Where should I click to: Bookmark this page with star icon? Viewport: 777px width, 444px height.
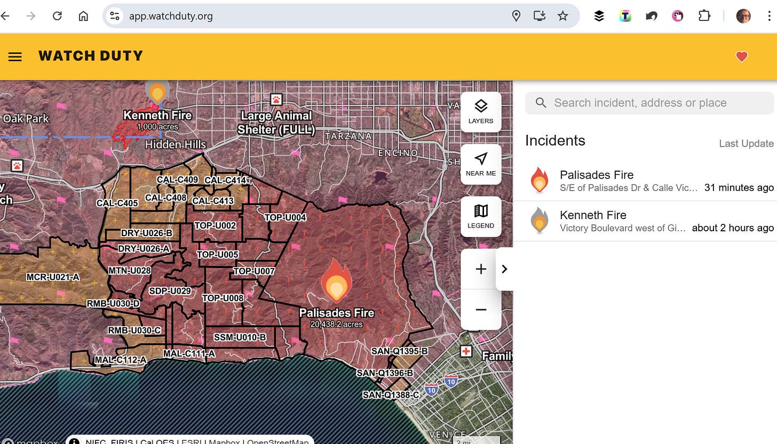[563, 16]
